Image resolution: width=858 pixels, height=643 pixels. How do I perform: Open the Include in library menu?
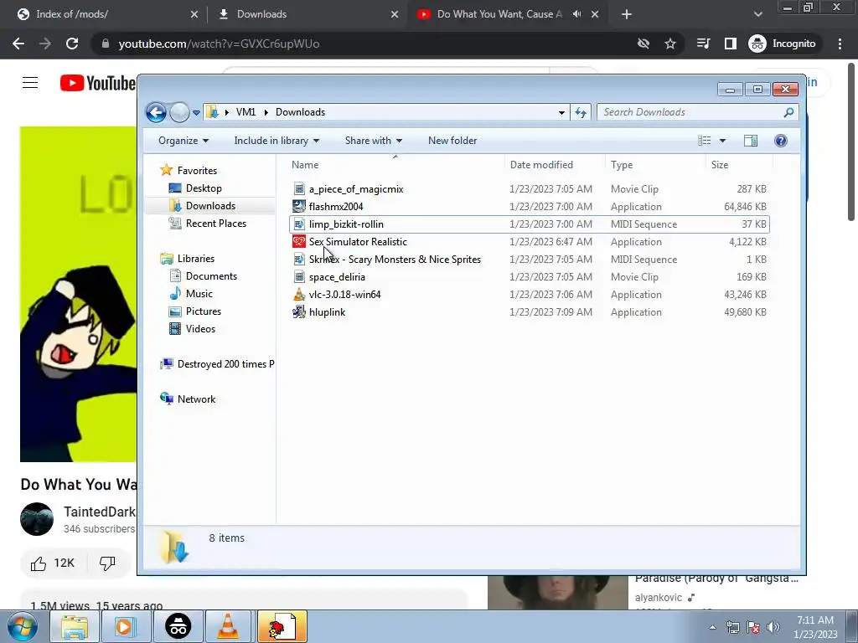[x=277, y=141]
